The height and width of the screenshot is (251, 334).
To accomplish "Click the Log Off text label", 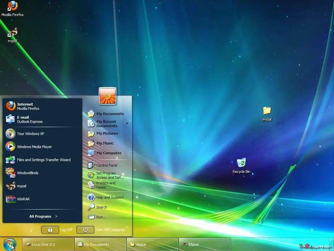I will 66,230.
